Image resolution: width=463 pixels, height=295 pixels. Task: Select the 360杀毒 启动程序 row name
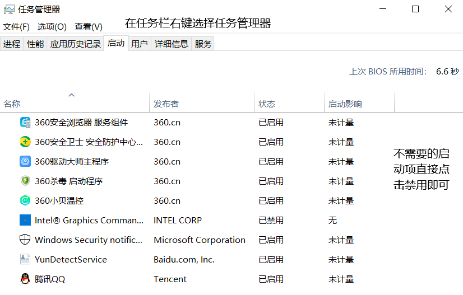(69, 181)
